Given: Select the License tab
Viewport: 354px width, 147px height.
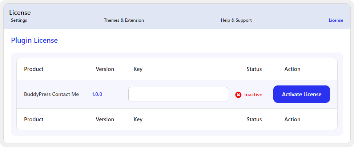Looking at the screenshot, I should tap(336, 20).
